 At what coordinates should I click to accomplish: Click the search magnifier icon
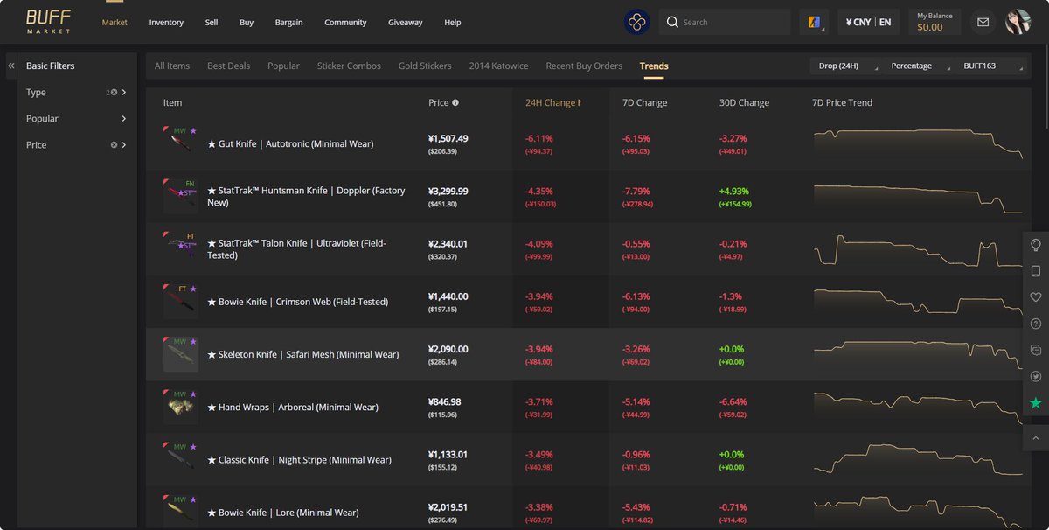tap(672, 22)
